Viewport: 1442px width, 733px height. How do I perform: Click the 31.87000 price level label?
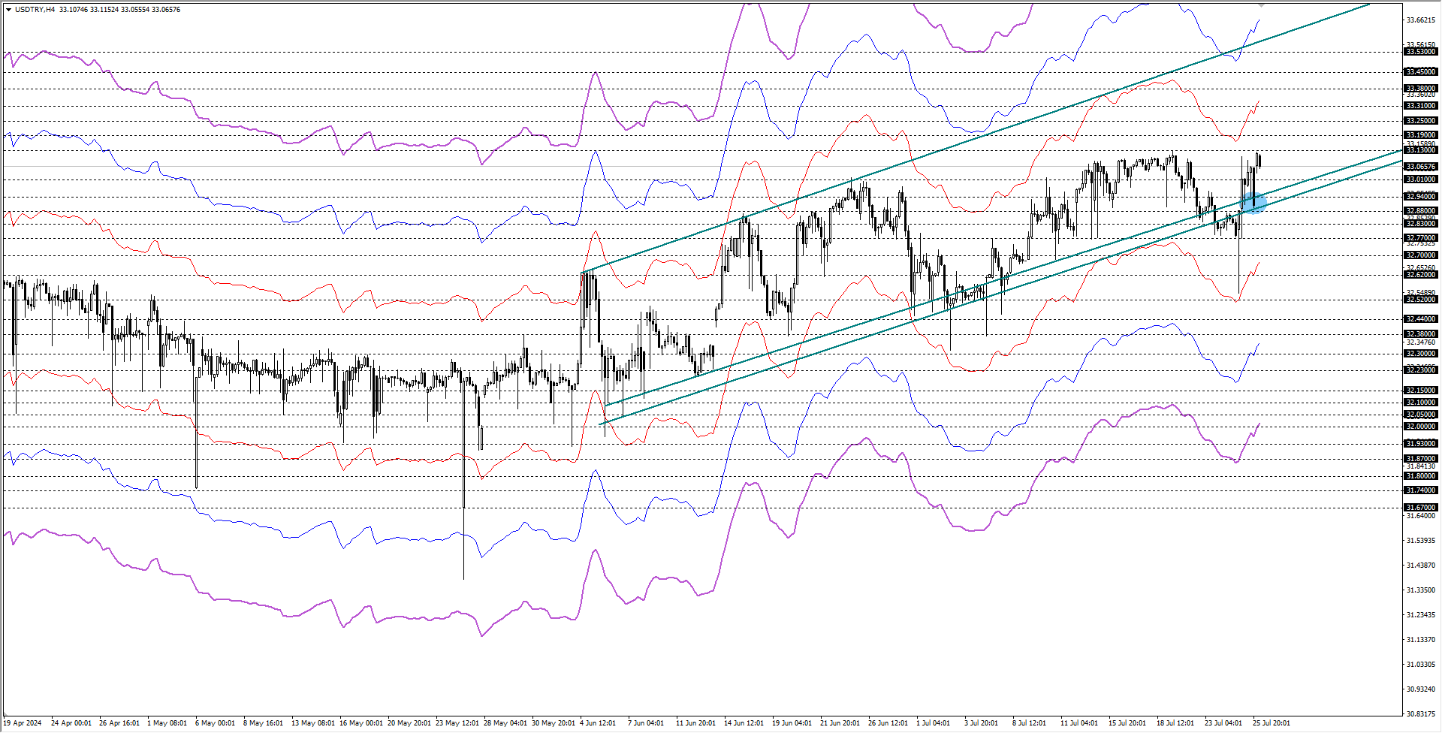[1420, 459]
